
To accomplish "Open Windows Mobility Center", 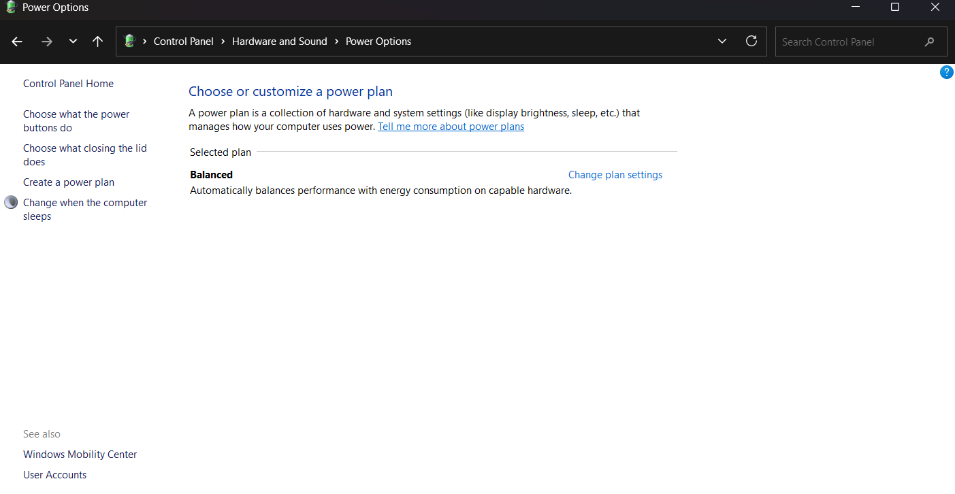I will tap(80, 455).
